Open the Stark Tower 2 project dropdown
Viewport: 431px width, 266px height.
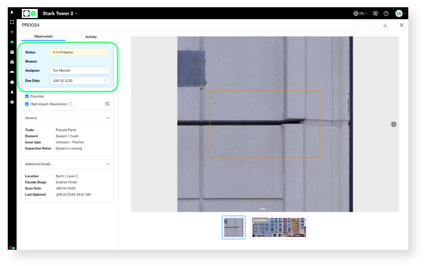pos(60,13)
